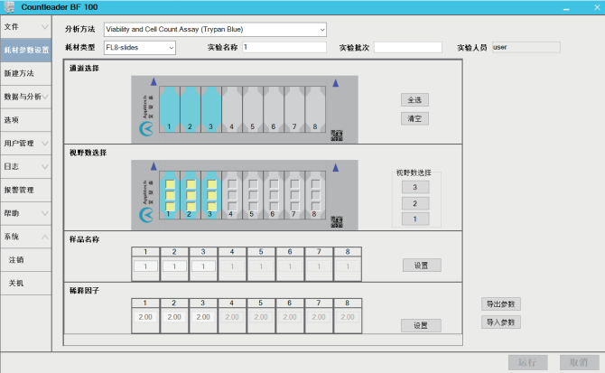Image resolution: width=605 pixels, height=373 pixels.
Task: Expand the 文件 sidebar menu
Action: coord(24,26)
